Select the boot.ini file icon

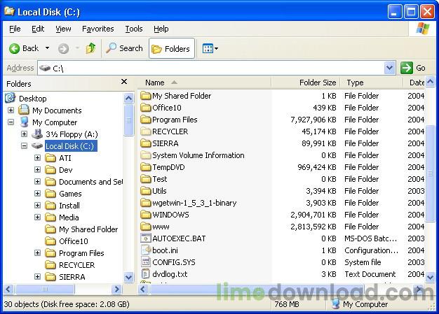146,250
